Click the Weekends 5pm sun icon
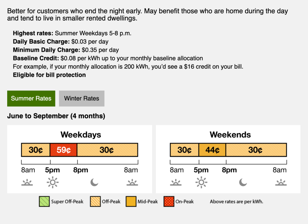Screen dimensions: 308x224 pos(201,182)
